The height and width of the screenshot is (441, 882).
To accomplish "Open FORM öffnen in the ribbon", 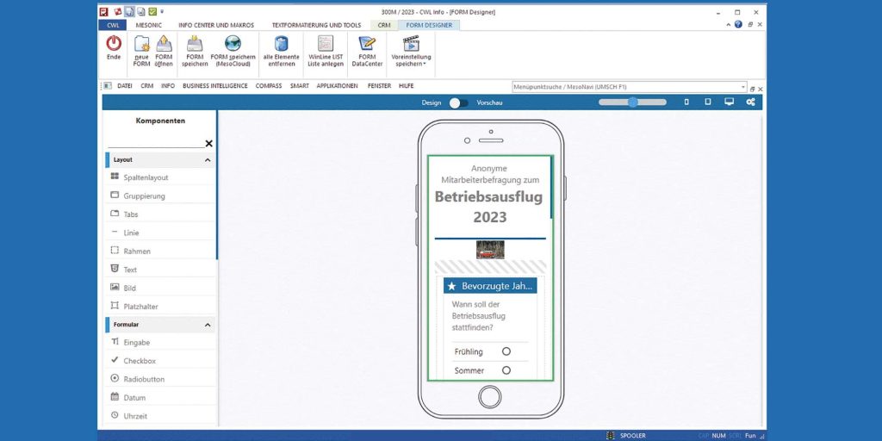I will coord(164,44).
